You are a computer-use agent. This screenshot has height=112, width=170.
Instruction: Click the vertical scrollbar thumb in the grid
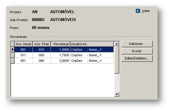point(117,60)
